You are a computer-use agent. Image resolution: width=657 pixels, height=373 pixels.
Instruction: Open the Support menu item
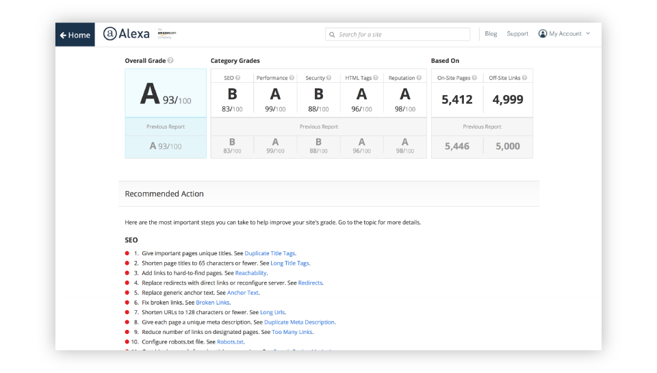click(x=517, y=34)
